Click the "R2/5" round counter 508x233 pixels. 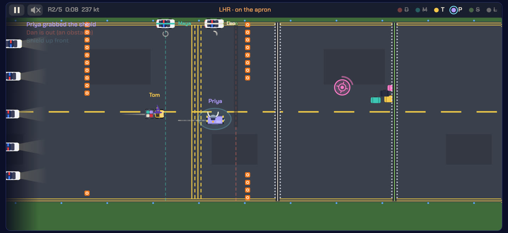point(55,10)
